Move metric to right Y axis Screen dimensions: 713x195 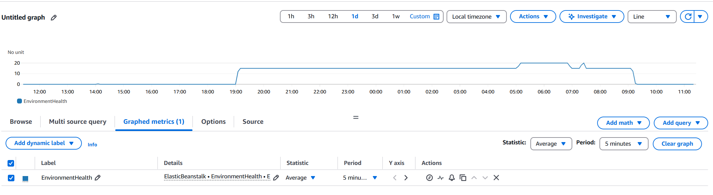pyautogui.click(x=406, y=178)
